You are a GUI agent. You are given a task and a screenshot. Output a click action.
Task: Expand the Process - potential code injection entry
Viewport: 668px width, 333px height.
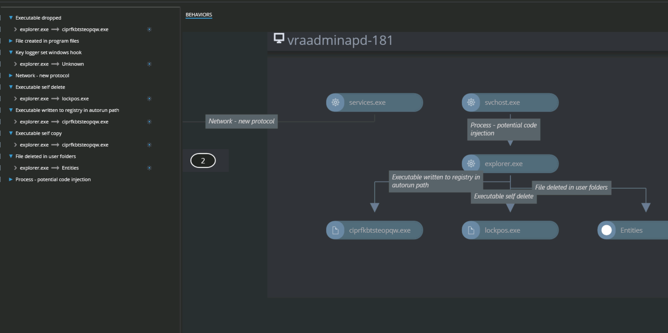pyautogui.click(x=10, y=179)
